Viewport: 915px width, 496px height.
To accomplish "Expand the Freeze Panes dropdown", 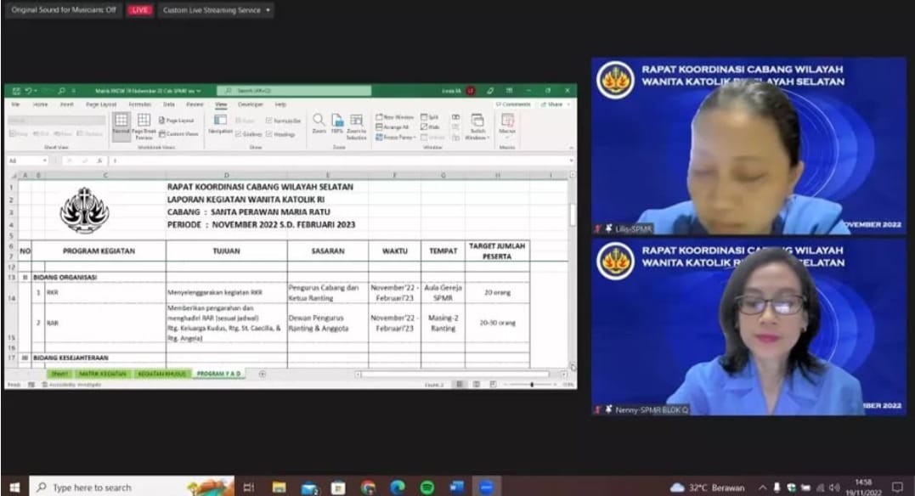I will click(397, 137).
